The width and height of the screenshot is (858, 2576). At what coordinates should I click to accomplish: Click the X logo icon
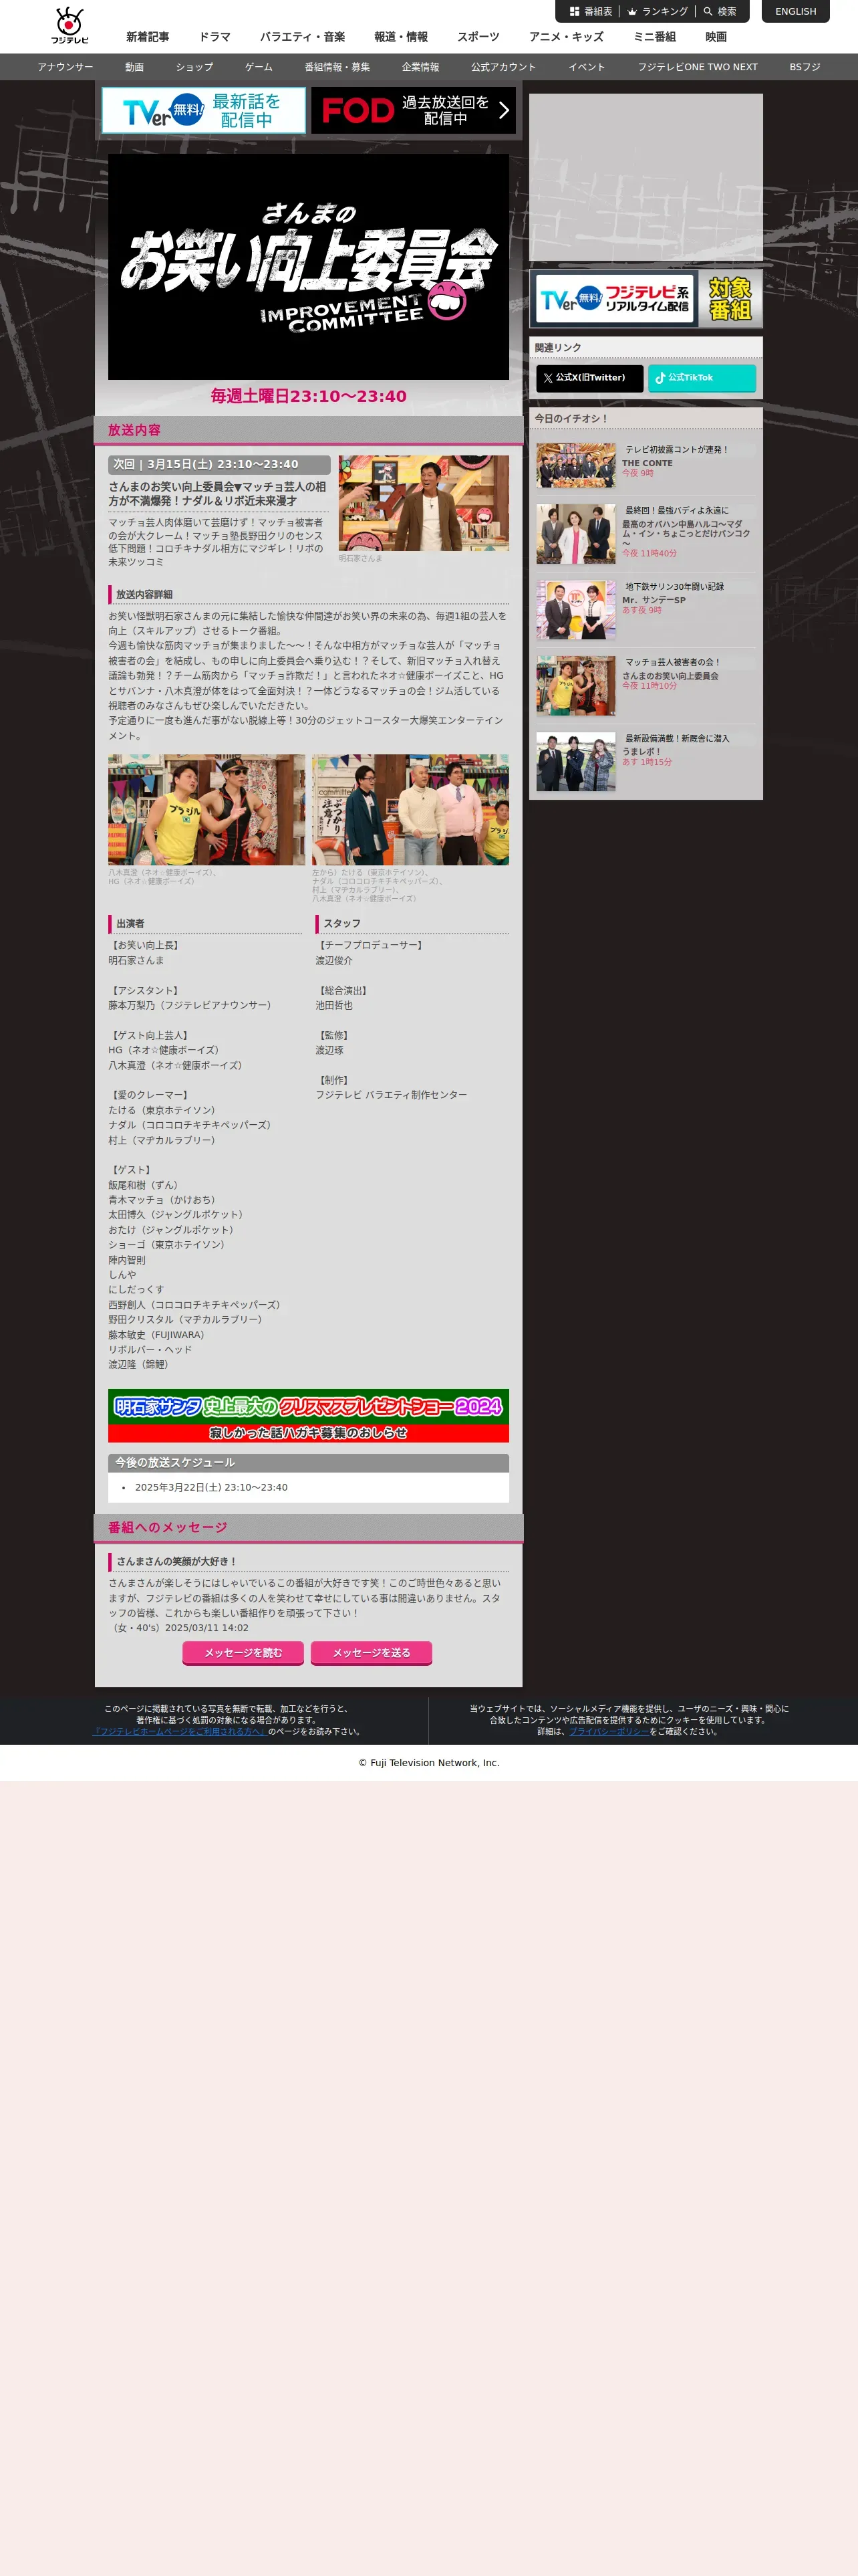click(x=547, y=378)
